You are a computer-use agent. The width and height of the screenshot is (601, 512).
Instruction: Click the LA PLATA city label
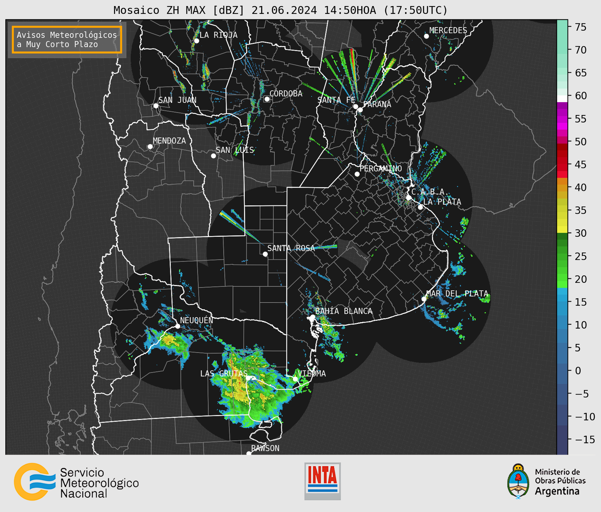[442, 202]
